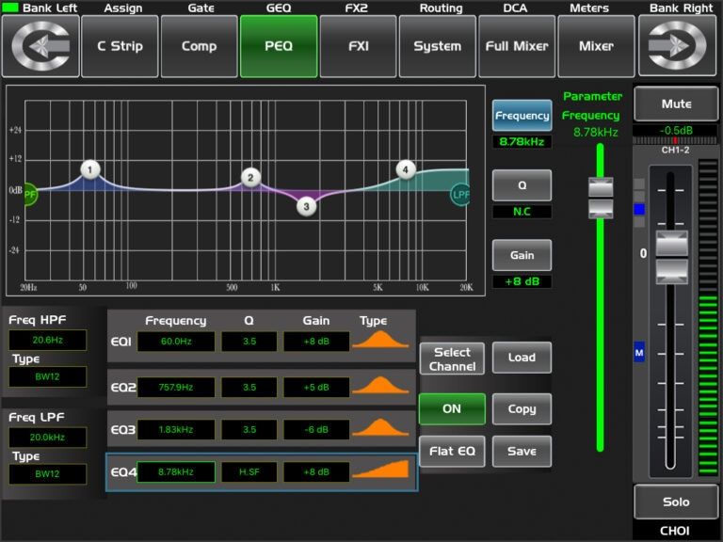Screen dimensions: 723x542
Task: Open the C Strip tab
Action: tap(120, 46)
